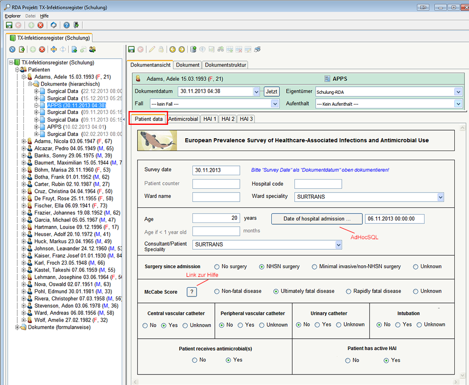Click the blue help question mark icon in main toolbar

click(67, 25)
